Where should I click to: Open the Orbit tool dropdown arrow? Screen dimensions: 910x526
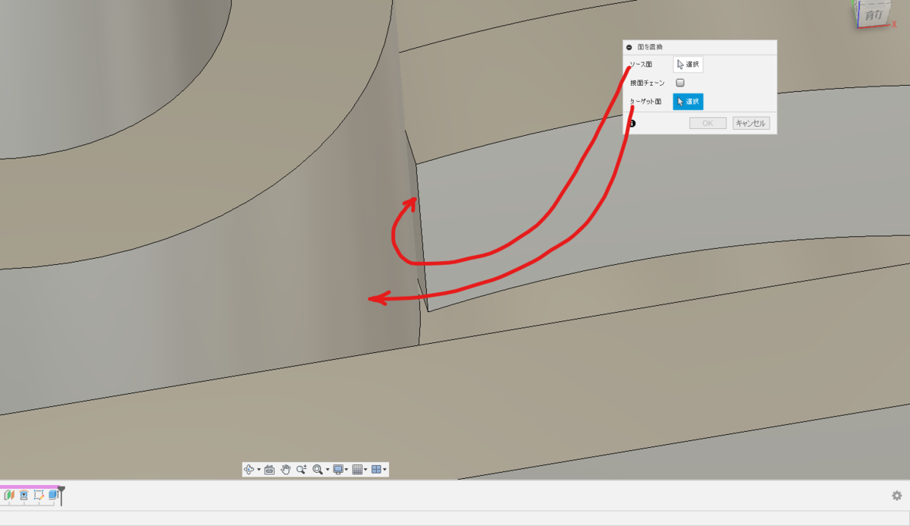point(259,469)
